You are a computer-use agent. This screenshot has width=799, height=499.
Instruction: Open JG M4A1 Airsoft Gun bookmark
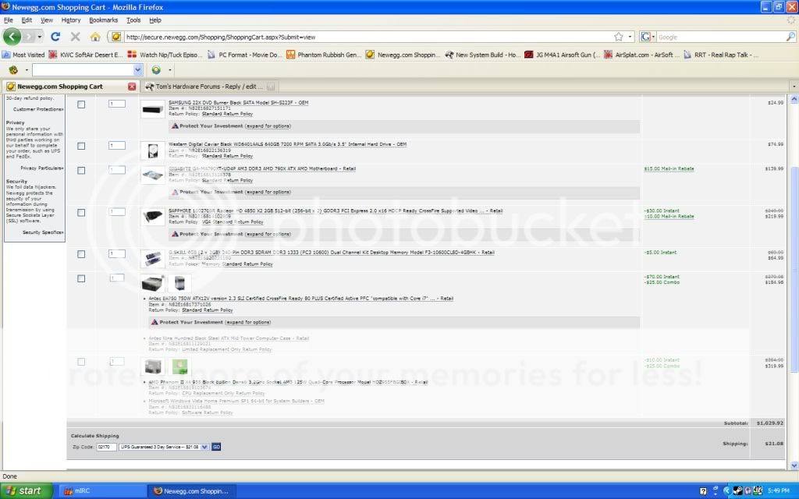pos(562,55)
